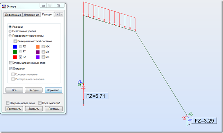Enable Эпюры для линейных опор checkbox
The image size is (223, 133).
[x=11, y=63]
